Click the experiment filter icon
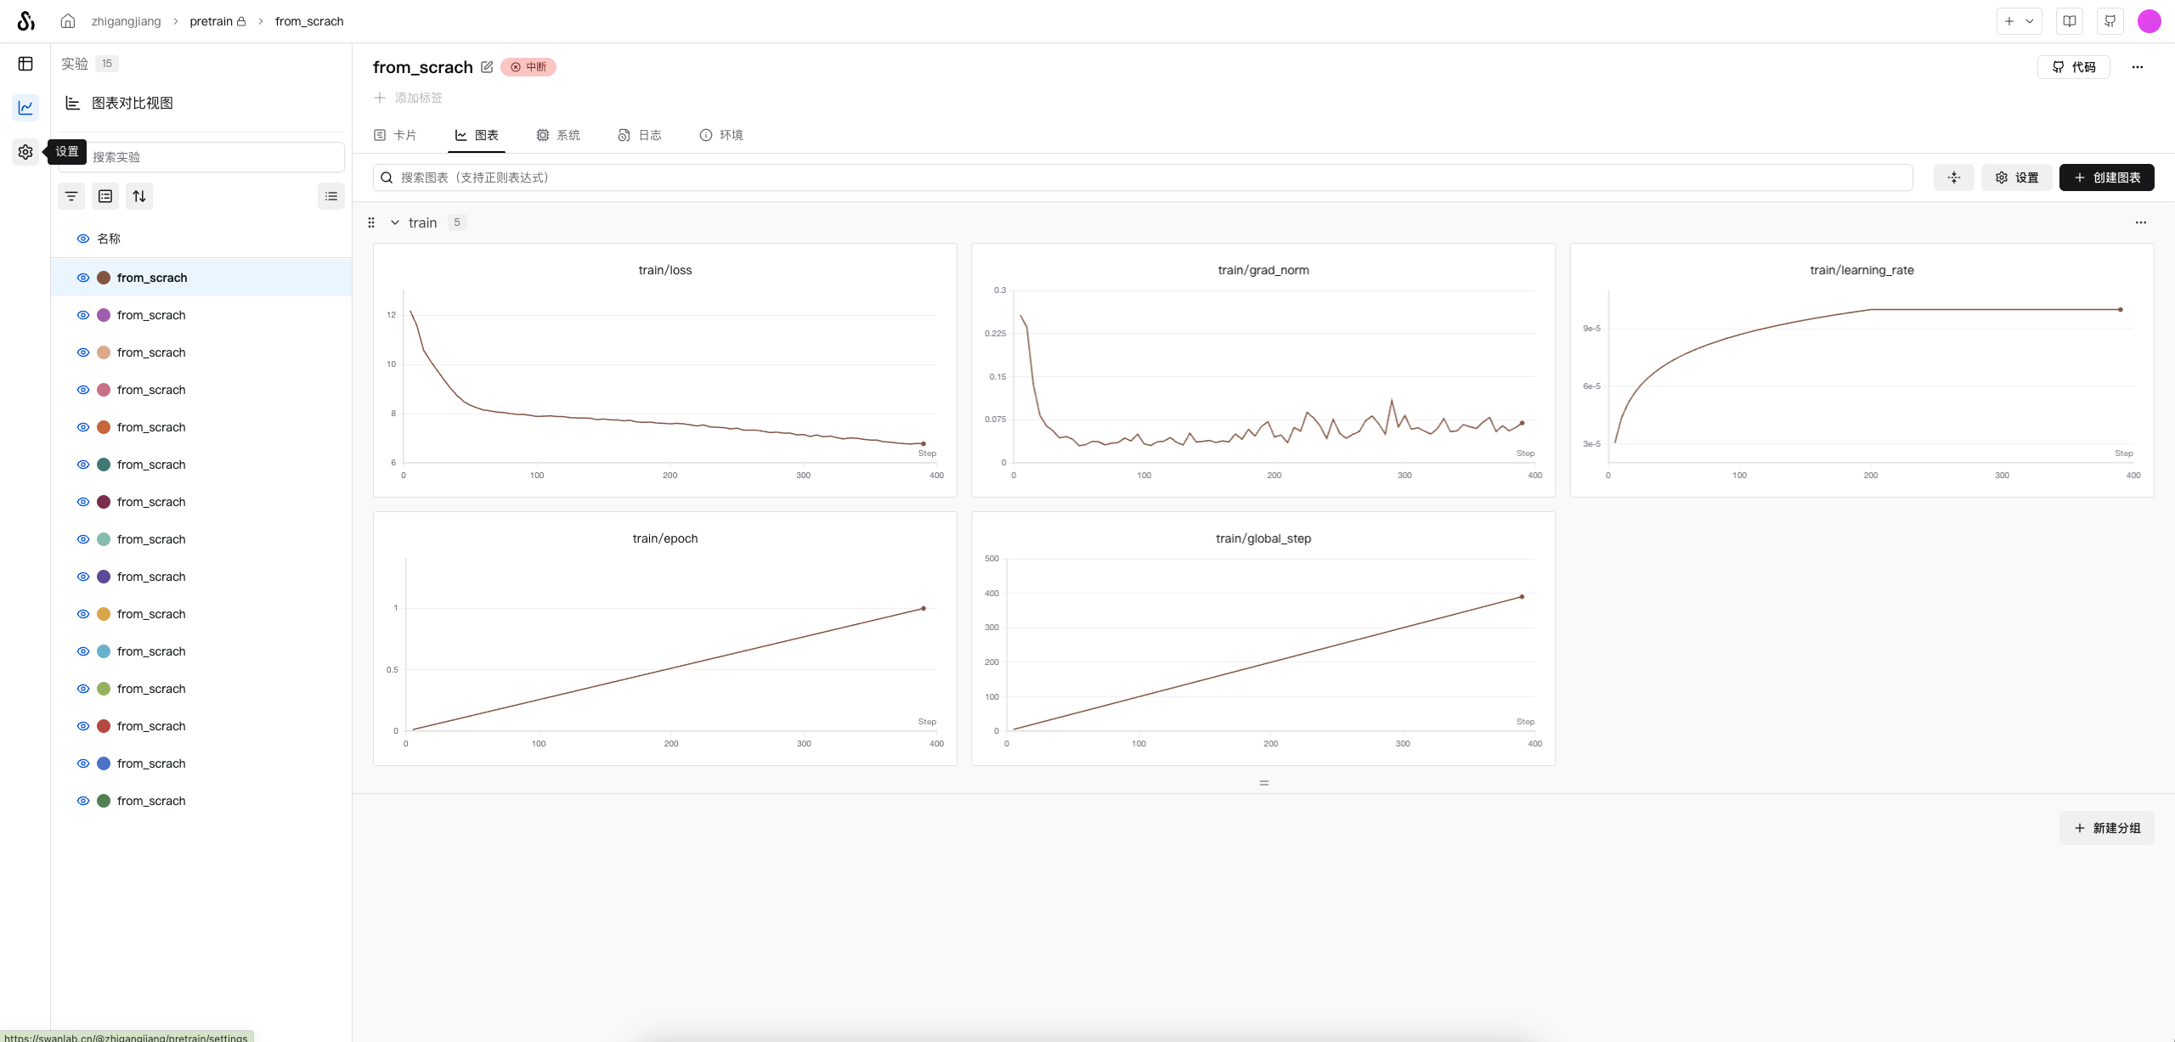Viewport: 2175px width, 1042px height. tap(71, 196)
